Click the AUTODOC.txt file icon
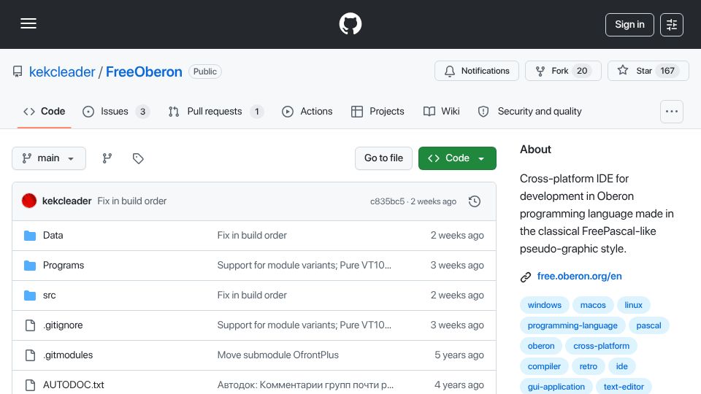Image resolution: width=701 pixels, height=394 pixels. point(30,385)
